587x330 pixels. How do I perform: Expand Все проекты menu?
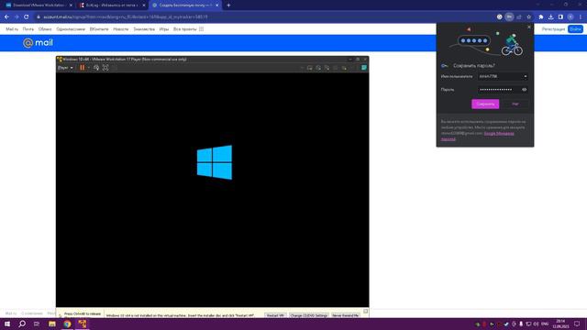coord(188,28)
